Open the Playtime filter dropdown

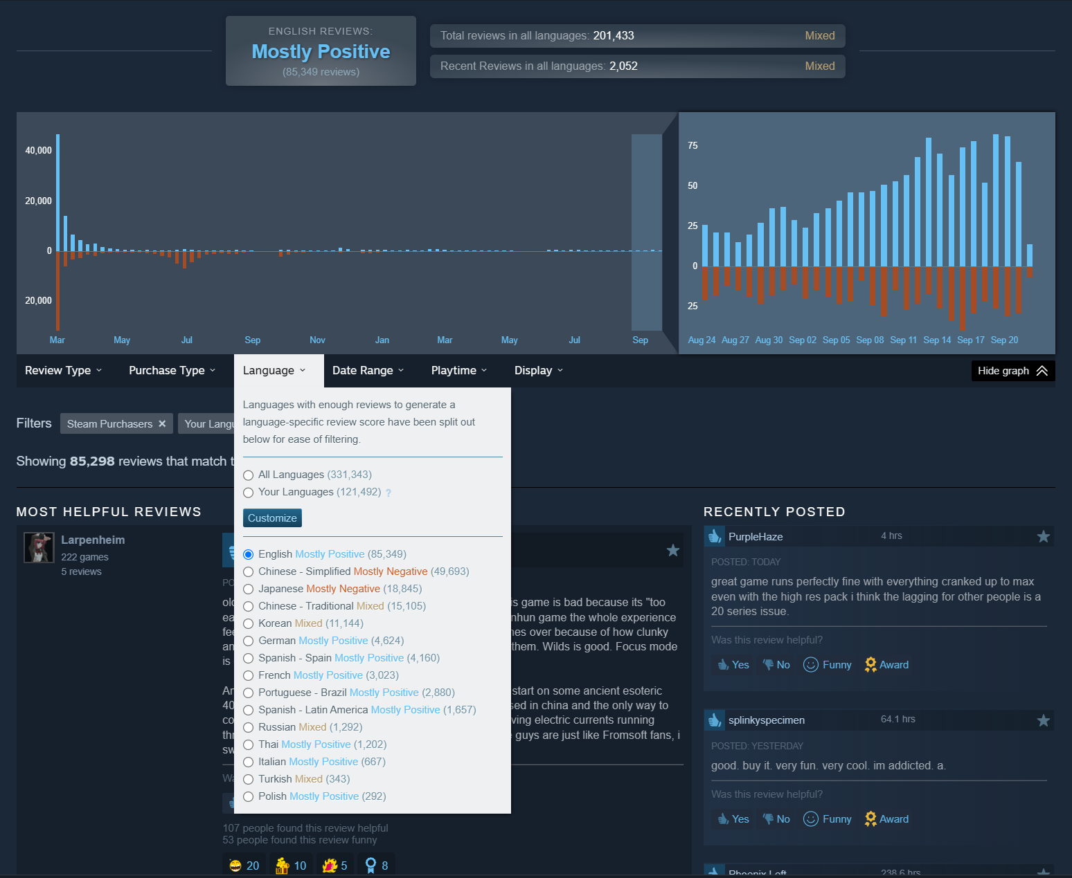point(459,370)
